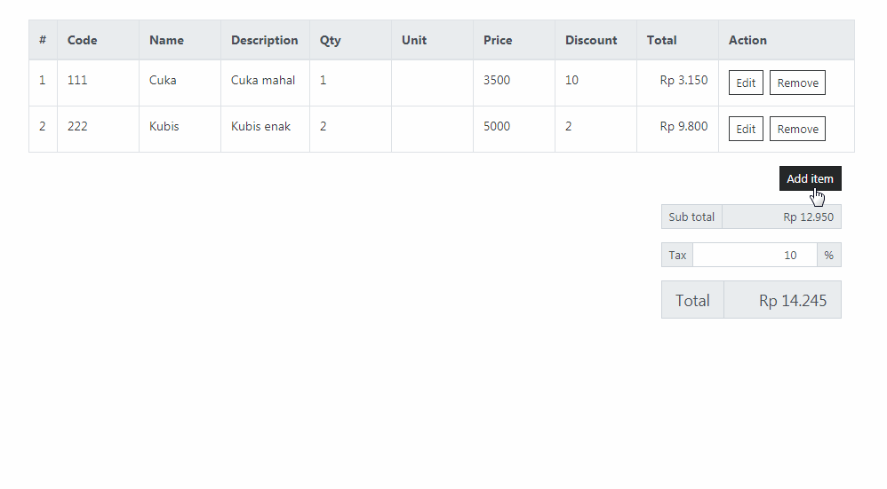Click the Unit column header
The height and width of the screenshot is (489, 887).
coord(414,40)
